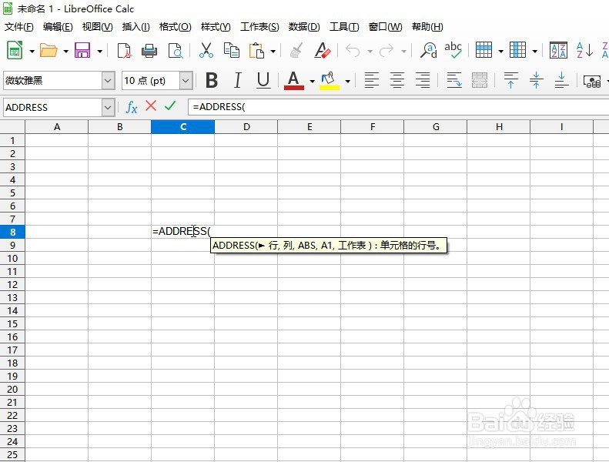
Task: Open the 插入(I) menu
Action: pyautogui.click(x=136, y=27)
